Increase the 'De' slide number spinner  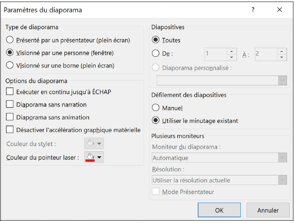pos(232,52)
